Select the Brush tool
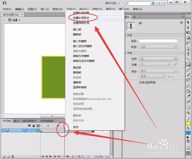The width and height of the screenshot is (192, 159). click(188, 75)
